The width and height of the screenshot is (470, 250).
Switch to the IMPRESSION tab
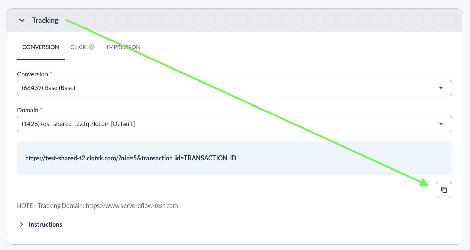pos(123,47)
